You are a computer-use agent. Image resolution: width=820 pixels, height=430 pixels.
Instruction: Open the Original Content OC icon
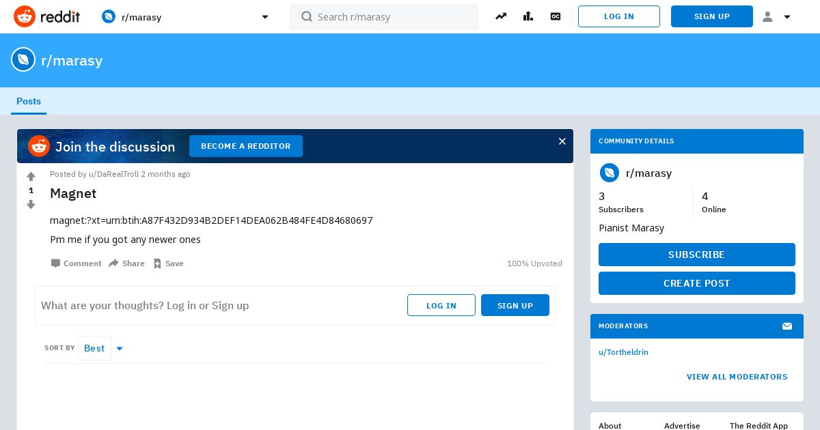[556, 16]
